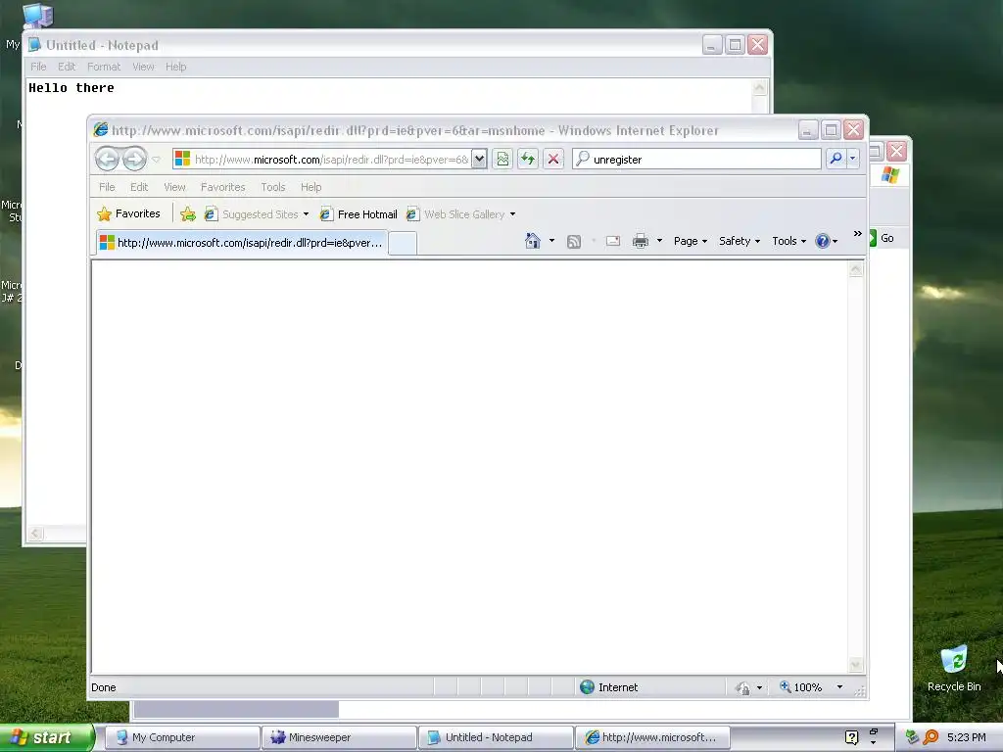Click the Protected Mode status icon

(x=742, y=687)
